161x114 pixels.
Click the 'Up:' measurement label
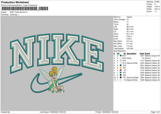click(x=115, y=31)
